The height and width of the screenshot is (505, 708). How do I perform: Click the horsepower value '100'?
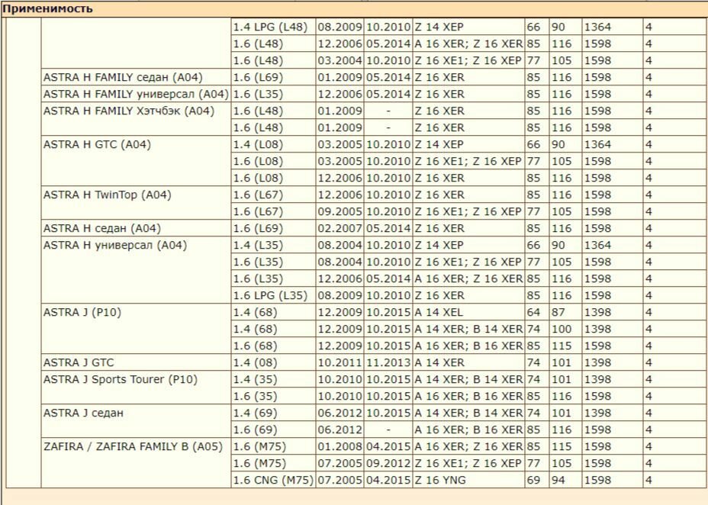coord(566,329)
